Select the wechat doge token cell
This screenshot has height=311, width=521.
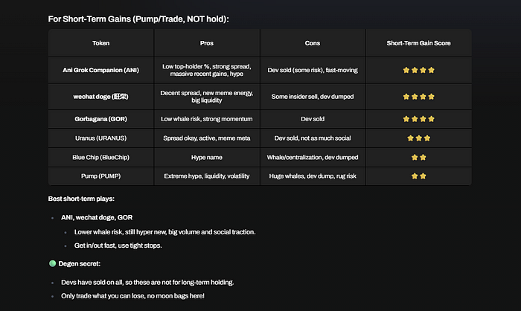tap(101, 97)
